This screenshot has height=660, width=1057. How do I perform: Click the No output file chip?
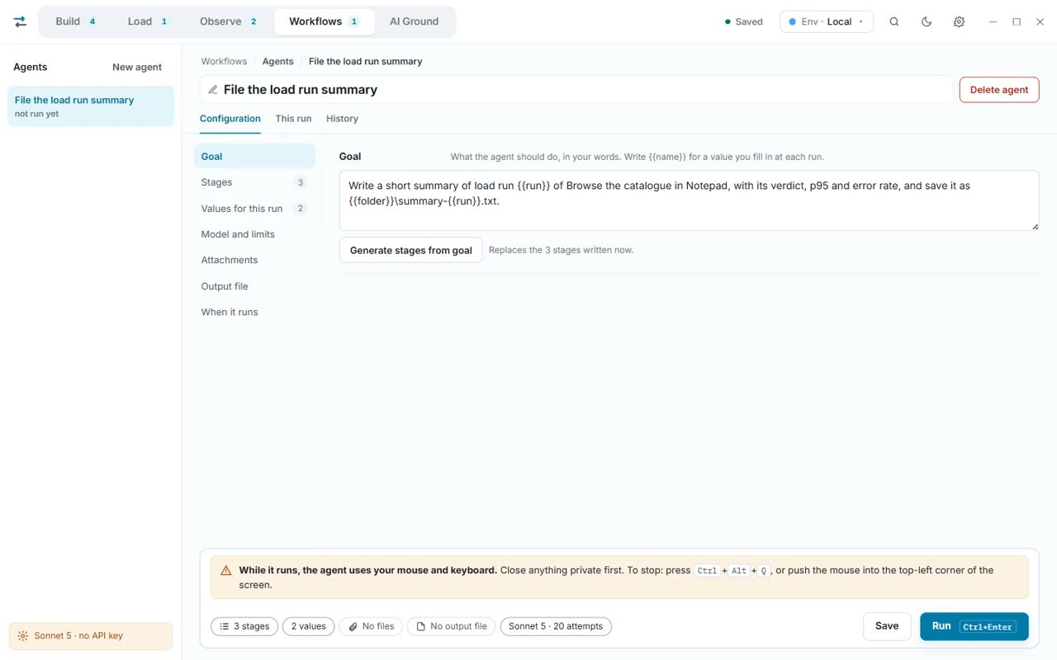451,626
